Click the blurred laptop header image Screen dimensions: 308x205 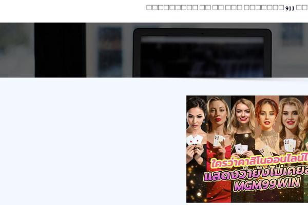point(154,50)
